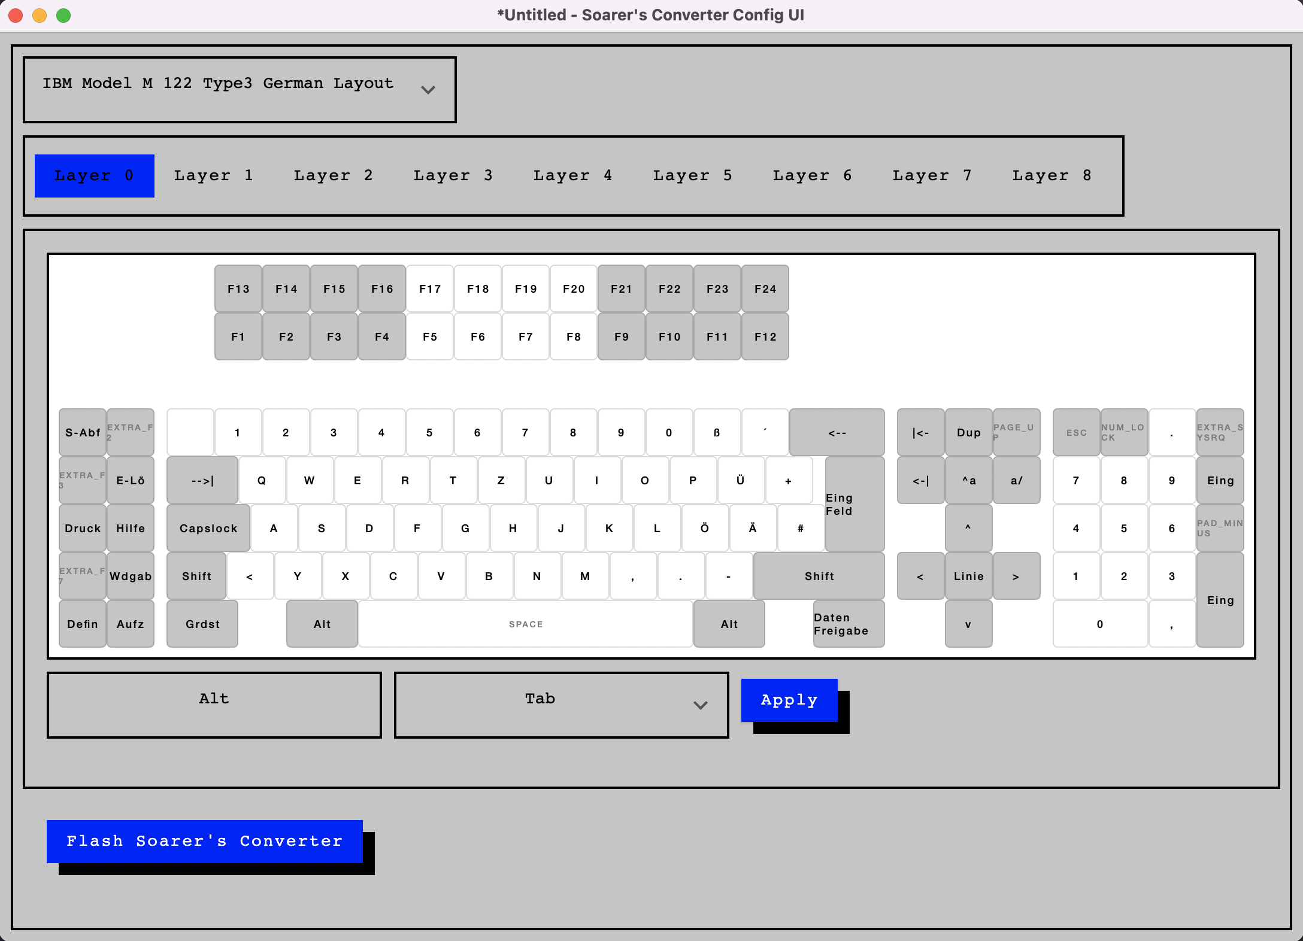Click the Daten Freigabe key
The height and width of the screenshot is (941, 1303).
(x=848, y=624)
